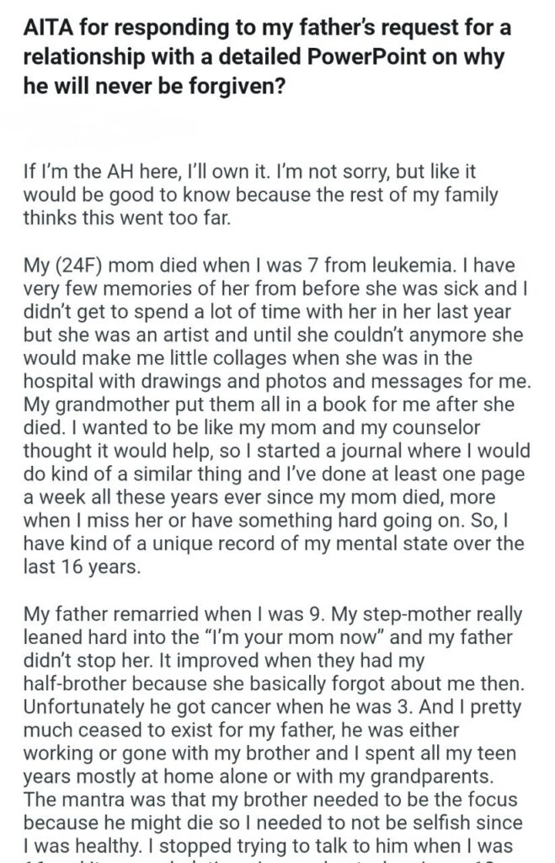Viewport: 555px width, 863px height.
Task: Click the line "My grandmother put them all"
Action: click(269, 404)
